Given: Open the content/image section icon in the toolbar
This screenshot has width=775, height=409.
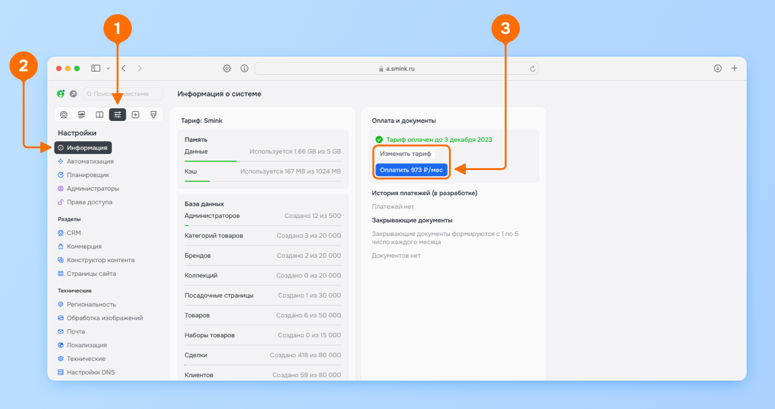Looking at the screenshot, I should click(81, 115).
